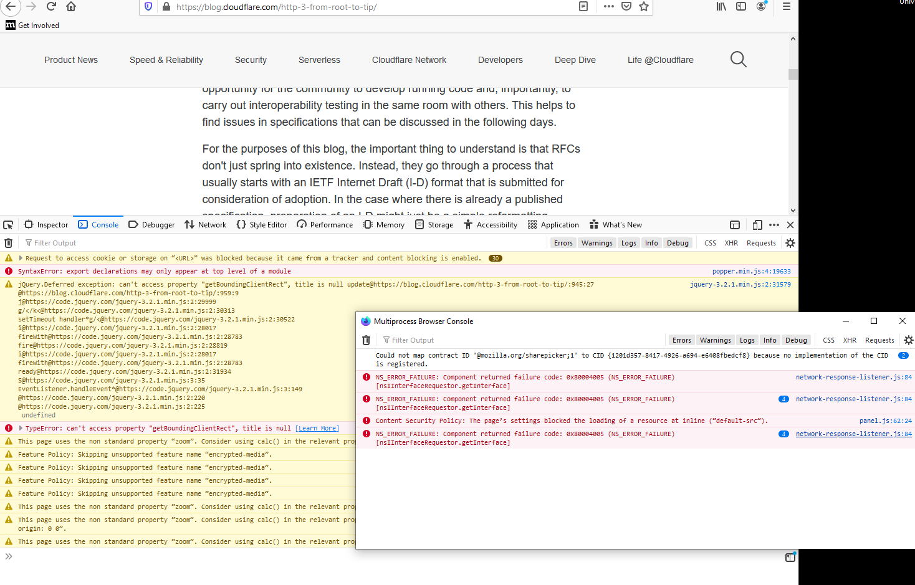Click the page vertical scrollbar thumb

[793, 74]
